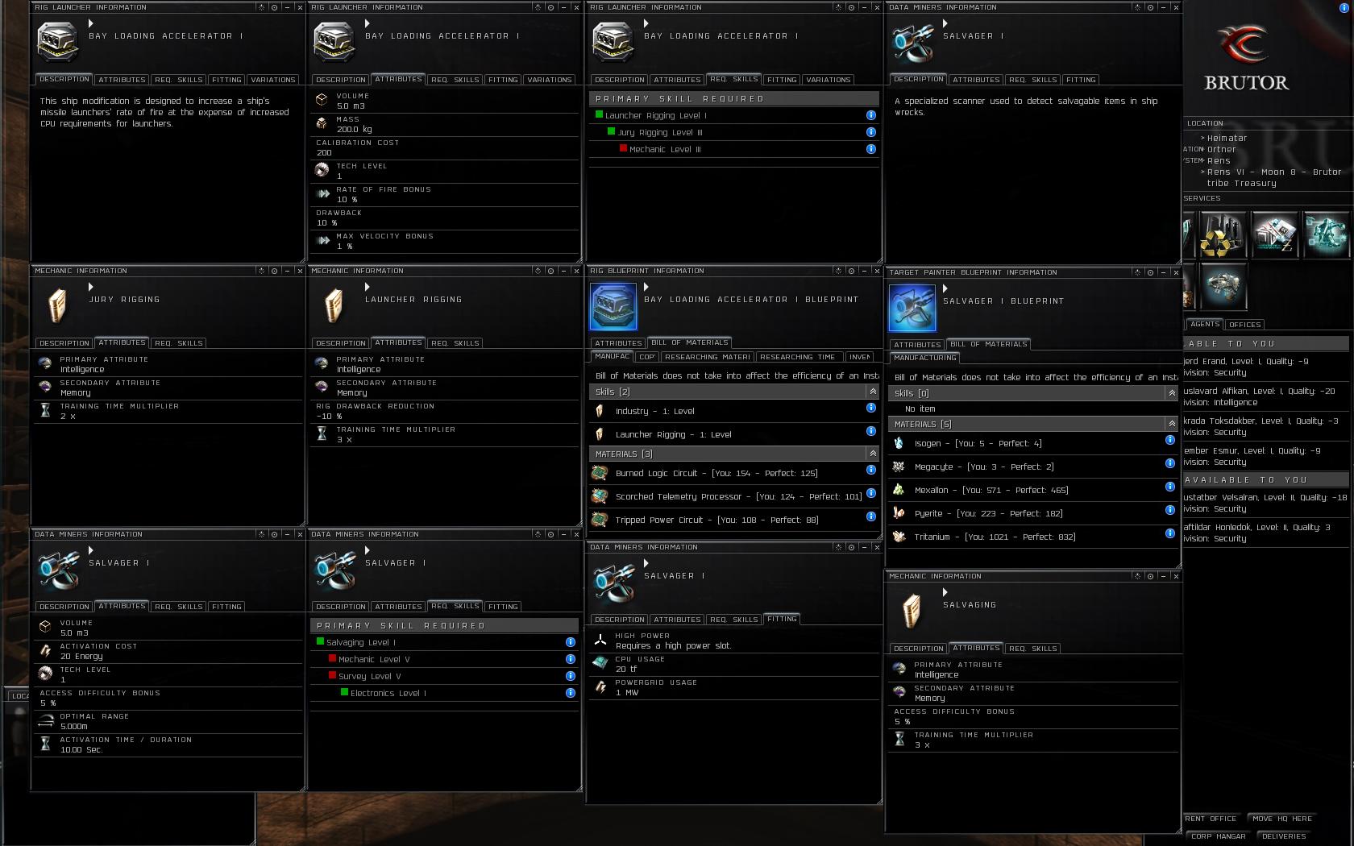Viewport: 1354px width, 846px height.
Task: Click the Rent Office button
Action: pos(1211,819)
